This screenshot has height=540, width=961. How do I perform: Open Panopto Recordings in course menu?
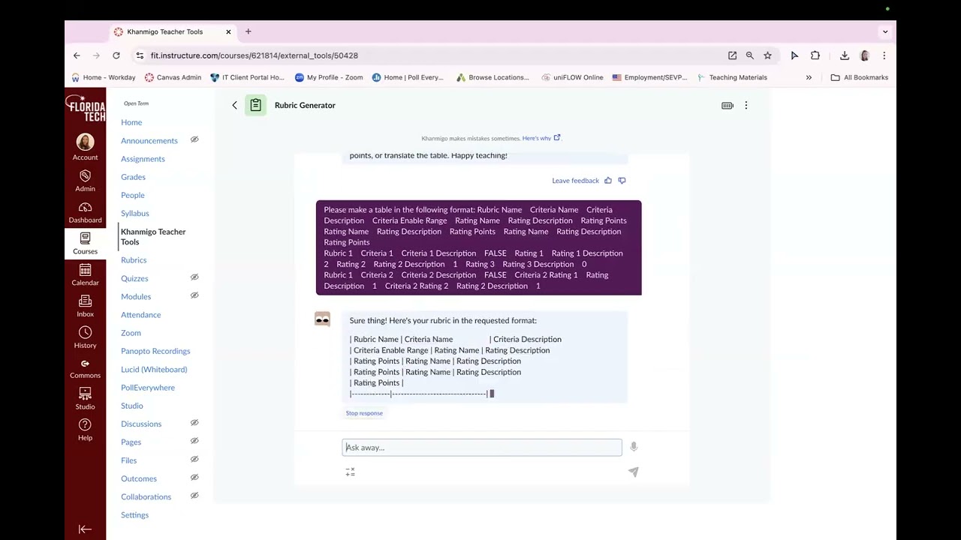point(155,351)
